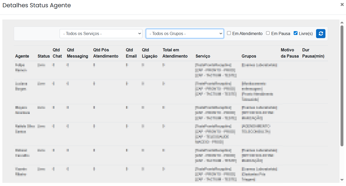Screen dimensions: 346x186
Task: Click the Qtd Chat column header
Action: point(57,53)
